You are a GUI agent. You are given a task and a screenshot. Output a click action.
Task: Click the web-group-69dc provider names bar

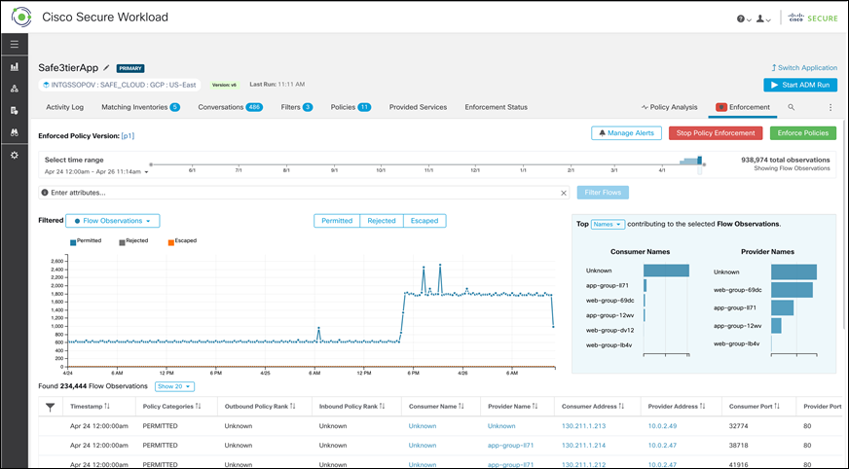point(792,290)
